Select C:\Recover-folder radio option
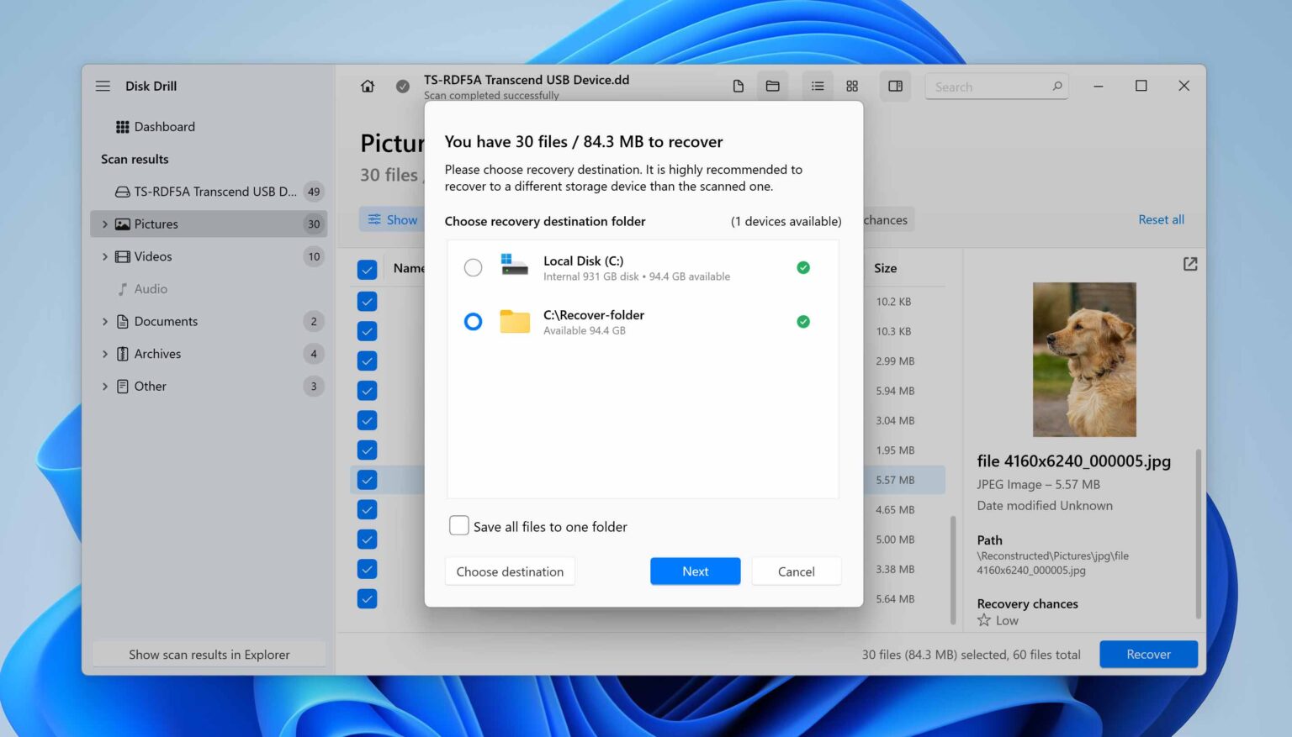Image resolution: width=1292 pixels, height=737 pixels. [474, 322]
